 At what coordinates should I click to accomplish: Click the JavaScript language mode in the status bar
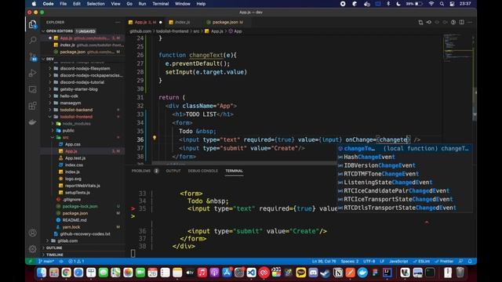[398, 261]
